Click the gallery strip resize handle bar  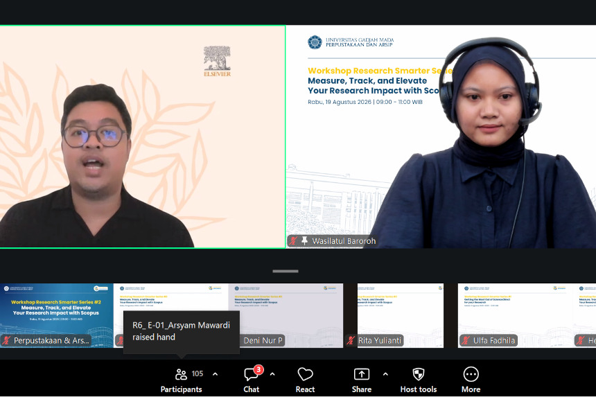coord(286,272)
